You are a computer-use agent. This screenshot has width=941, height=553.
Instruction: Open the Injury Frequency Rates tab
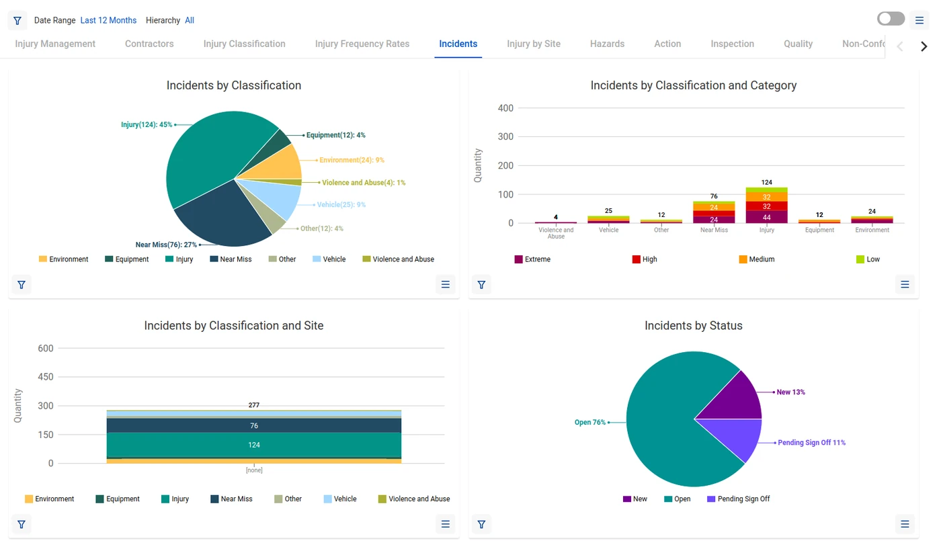pyautogui.click(x=362, y=44)
